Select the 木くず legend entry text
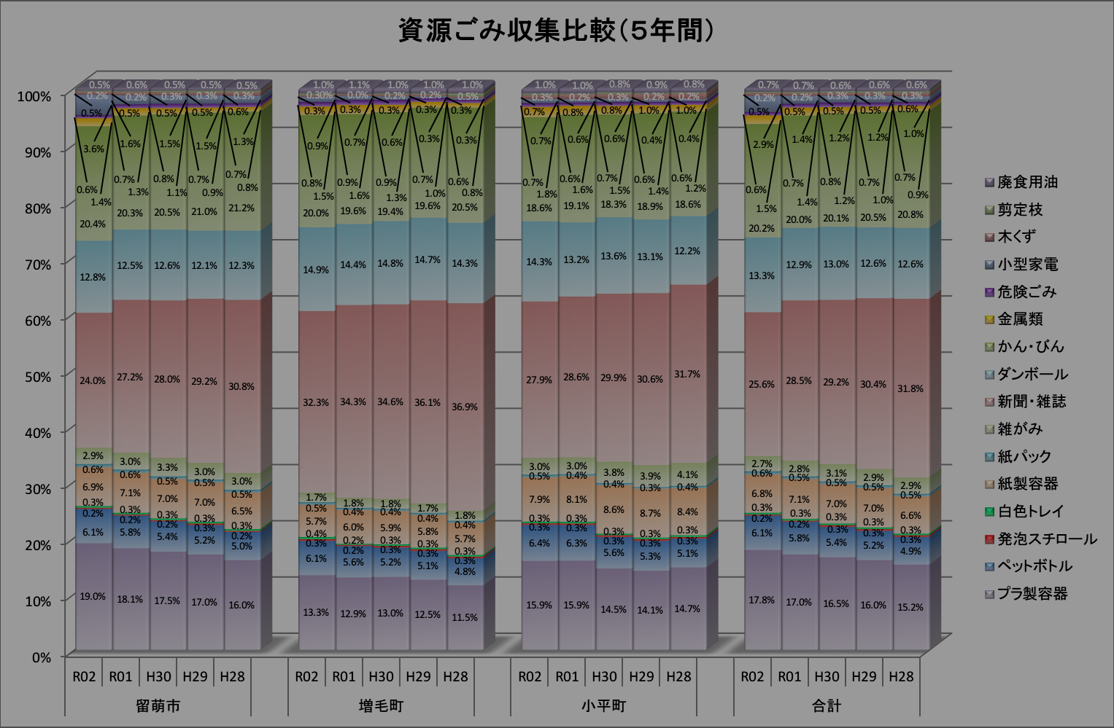The width and height of the screenshot is (1114, 728). (1016, 237)
